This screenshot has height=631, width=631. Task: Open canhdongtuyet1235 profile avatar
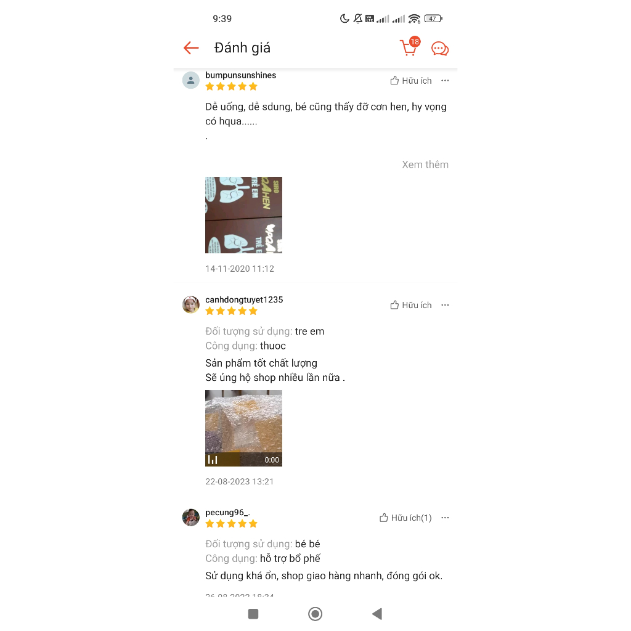coord(191,304)
